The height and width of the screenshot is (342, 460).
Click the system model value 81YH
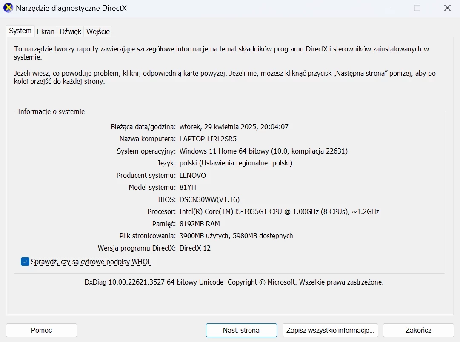(x=188, y=188)
